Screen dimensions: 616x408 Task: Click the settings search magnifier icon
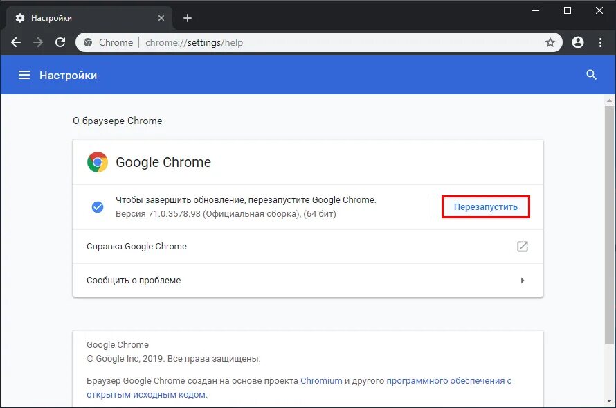[591, 75]
